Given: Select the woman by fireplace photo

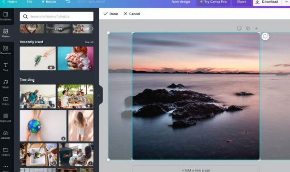Looking at the screenshot, I should click(x=76, y=155).
